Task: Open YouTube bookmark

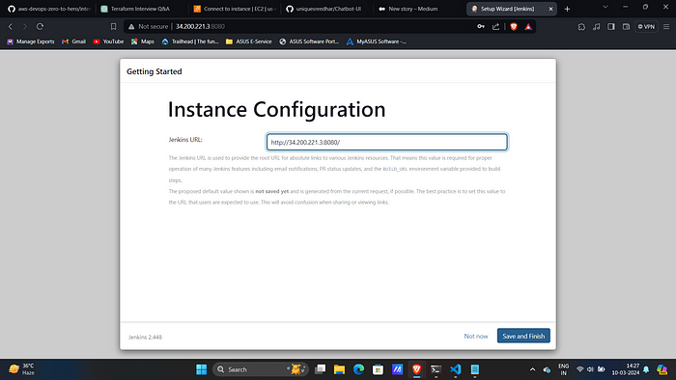Action: pyautogui.click(x=108, y=41)
